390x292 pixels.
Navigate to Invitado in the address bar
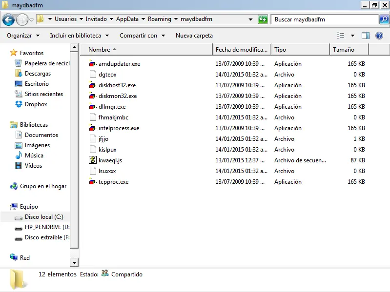96,19
